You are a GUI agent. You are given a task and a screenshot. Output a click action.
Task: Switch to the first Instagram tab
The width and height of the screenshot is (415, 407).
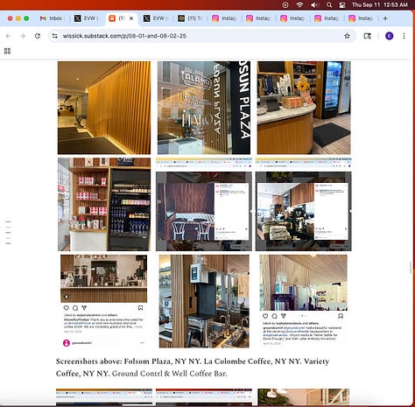pos(224,18)
